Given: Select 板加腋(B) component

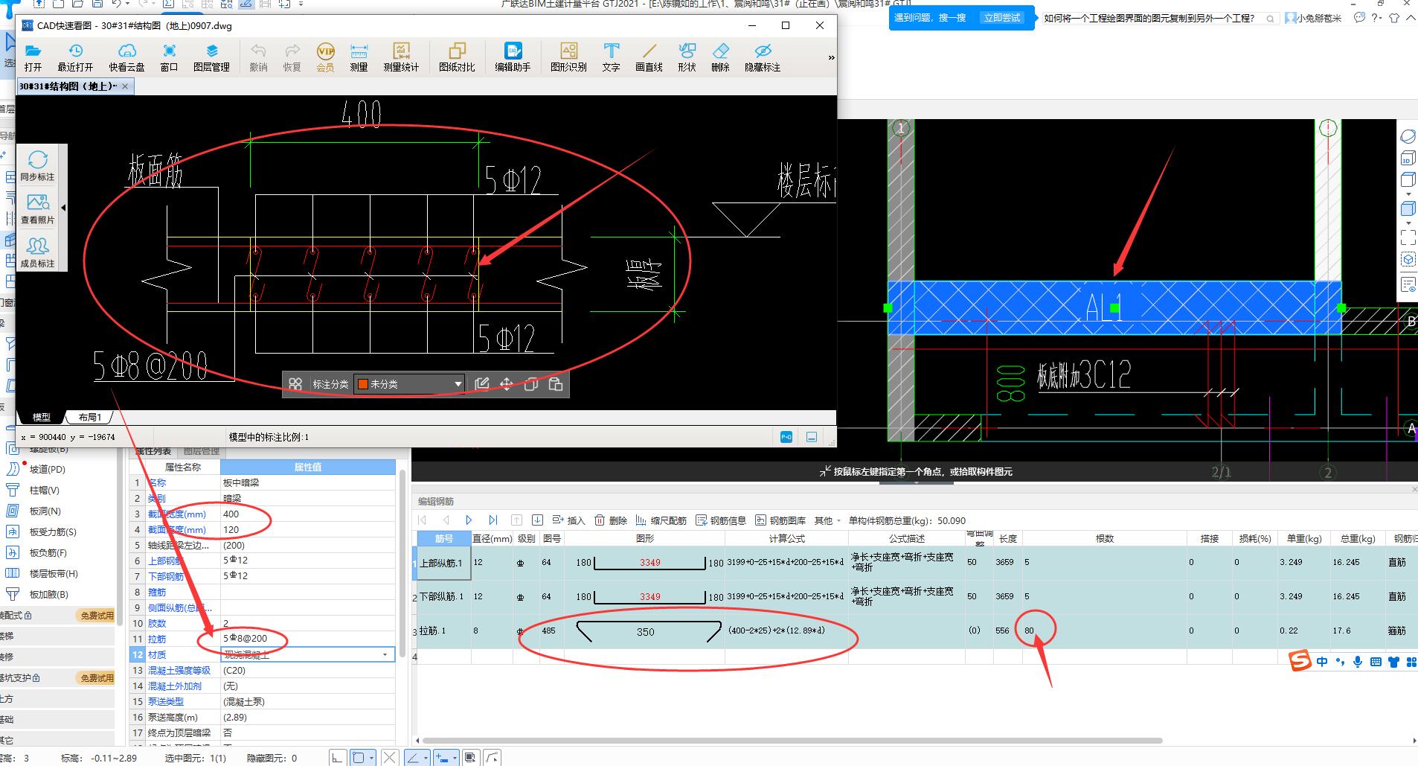Looking at the screenshot, I should coord(48,594).
